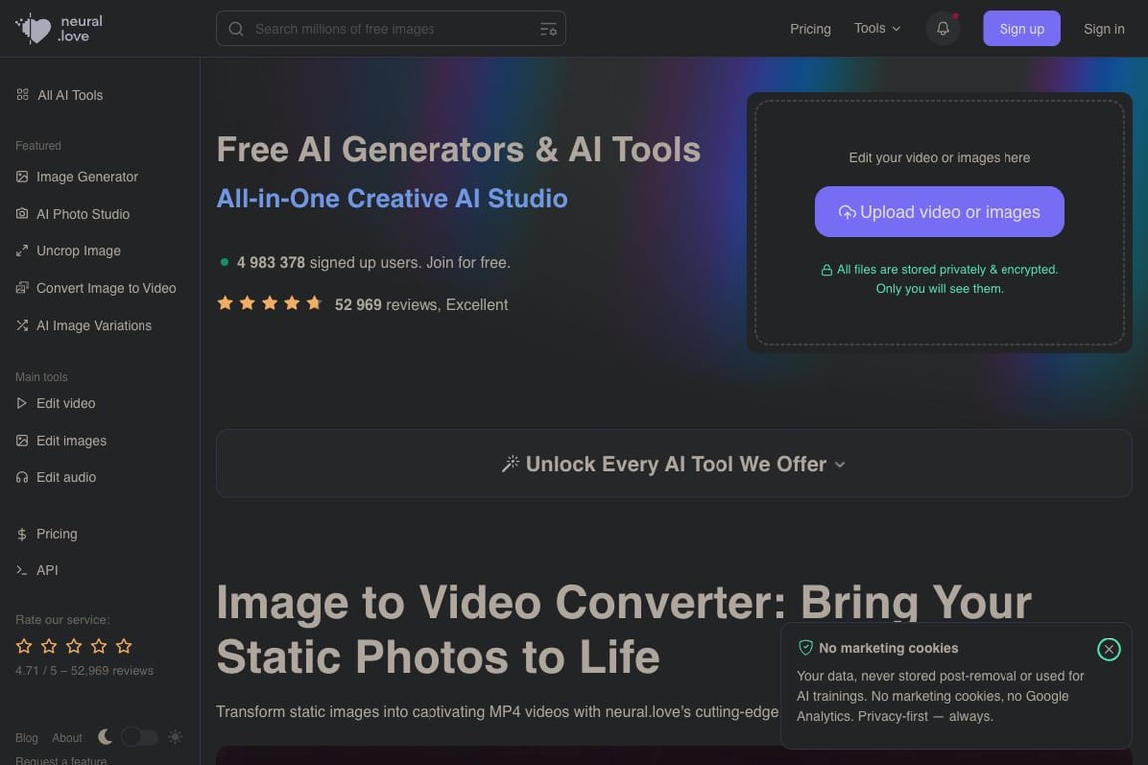The image size is (1148, 765).
Task: Click Upload video or images button
Action: click(x=940, y=211)
